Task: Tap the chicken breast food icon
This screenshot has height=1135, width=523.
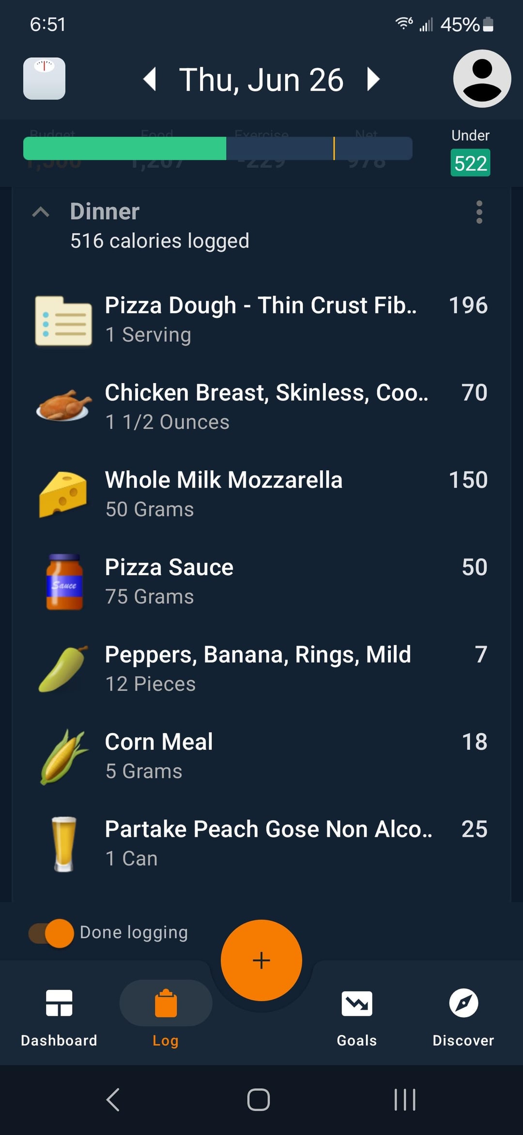Action: pyautogui.click(x=63, y=406)
